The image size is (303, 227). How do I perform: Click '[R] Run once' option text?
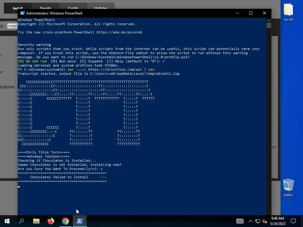point(63,61)
